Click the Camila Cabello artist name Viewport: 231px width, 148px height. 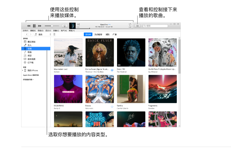(x=123, y=108)
